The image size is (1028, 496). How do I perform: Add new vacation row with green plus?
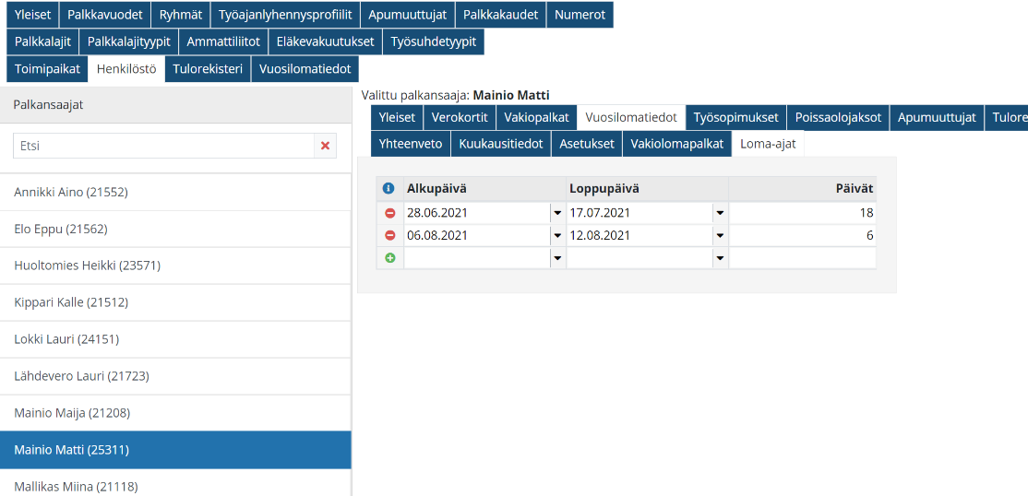coord(389,258)
